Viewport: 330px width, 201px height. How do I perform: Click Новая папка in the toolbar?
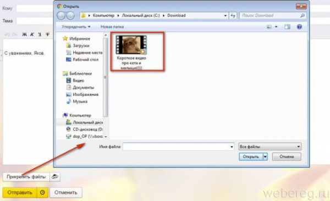112,27
